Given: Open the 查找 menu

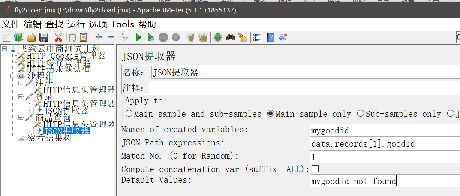Looking at the screenshot, I should point(54,24).
